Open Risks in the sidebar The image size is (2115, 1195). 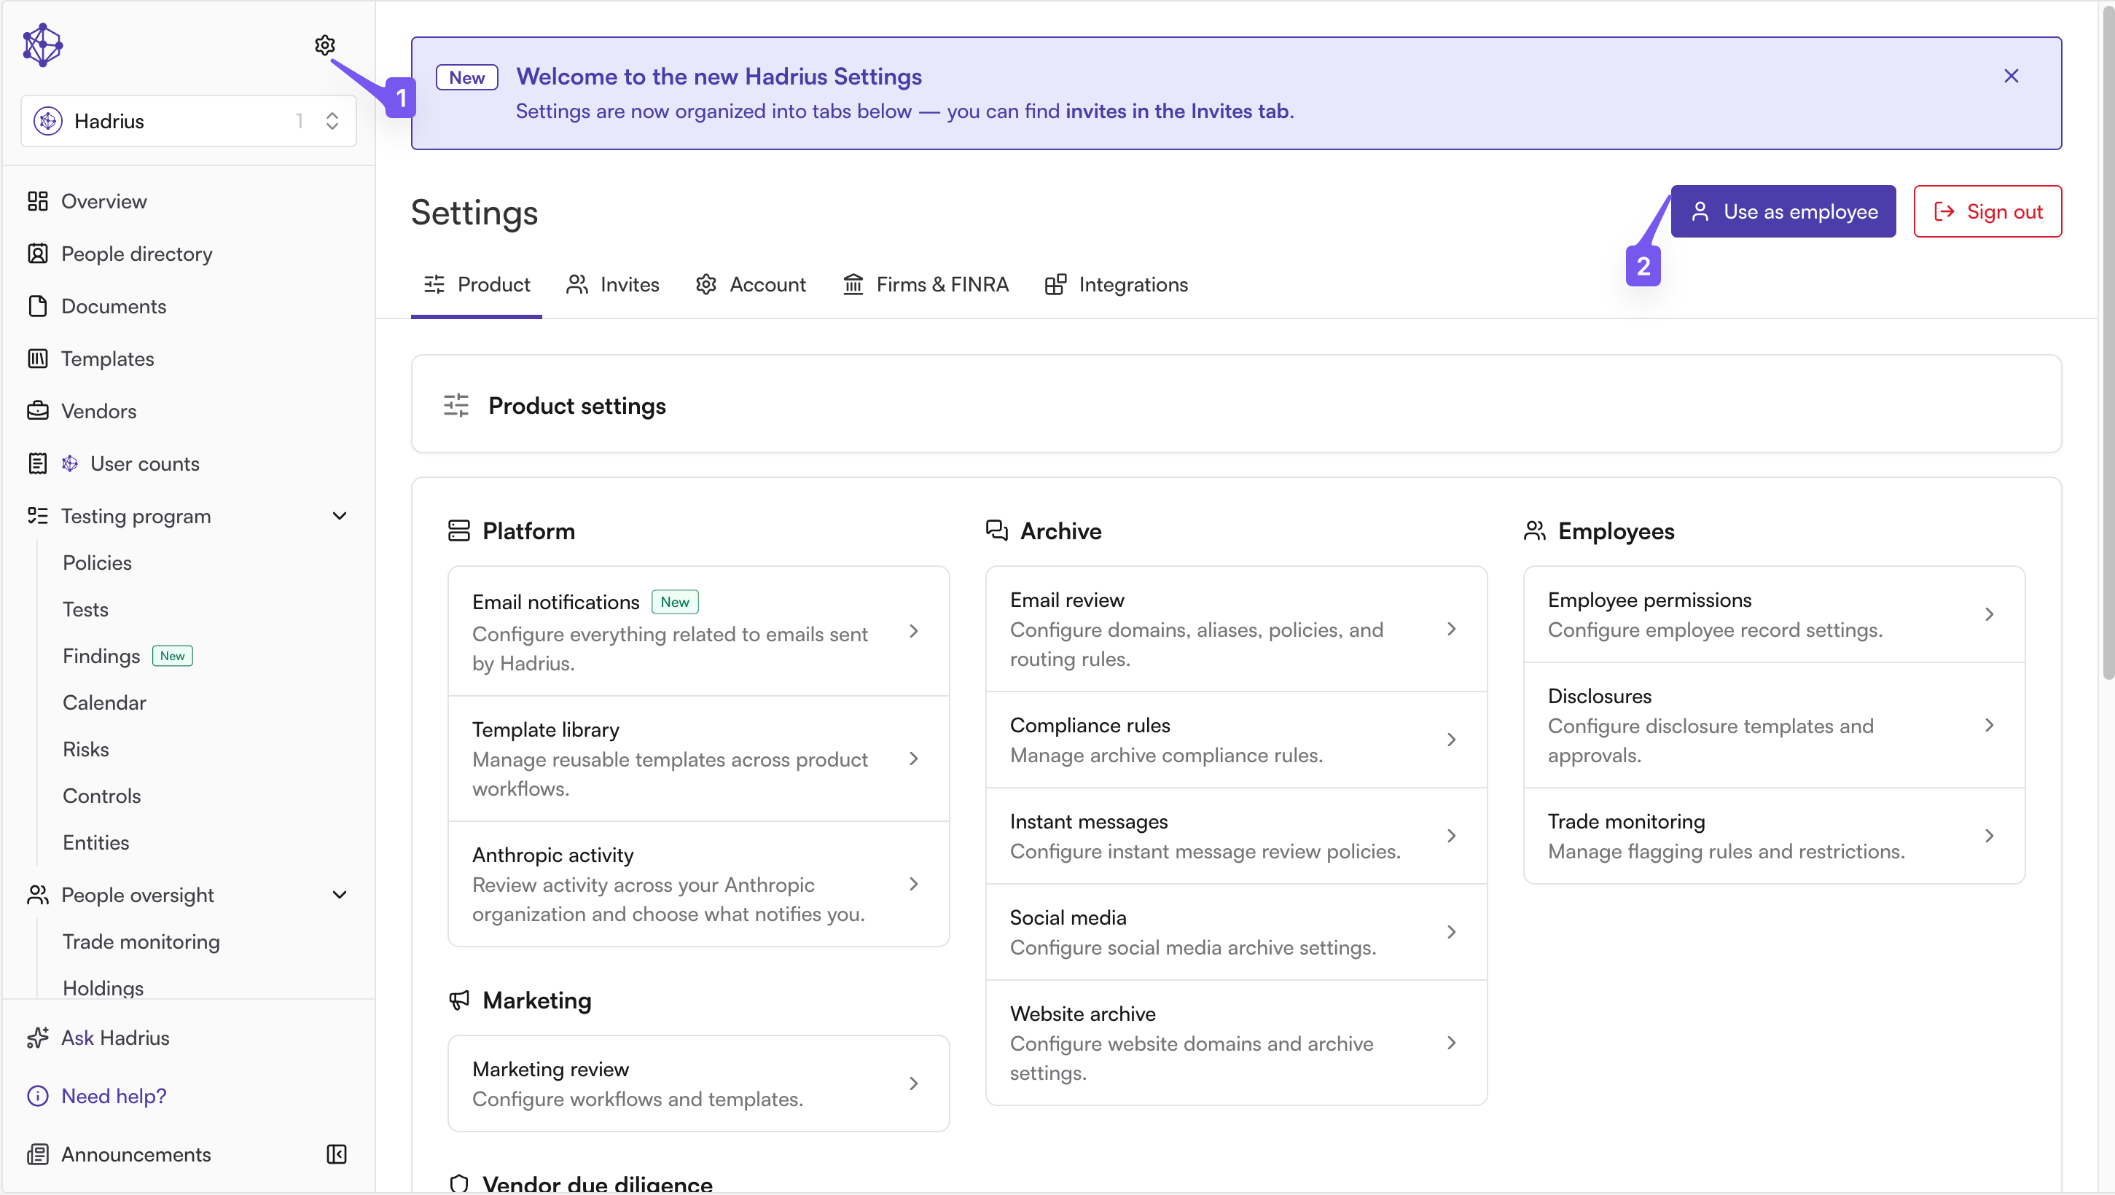(x=85, y=751)
